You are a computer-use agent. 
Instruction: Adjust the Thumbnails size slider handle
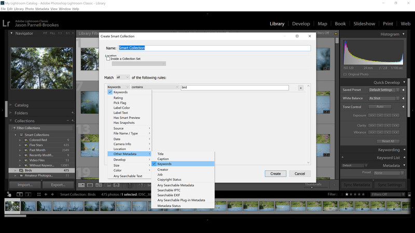(x=312, y=187)
